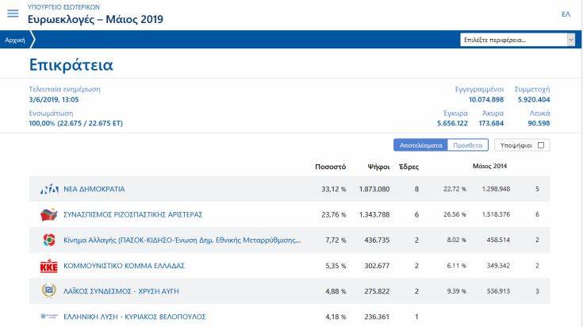
Task: Go to Αρχική breadcrumb
Action: 15,40
